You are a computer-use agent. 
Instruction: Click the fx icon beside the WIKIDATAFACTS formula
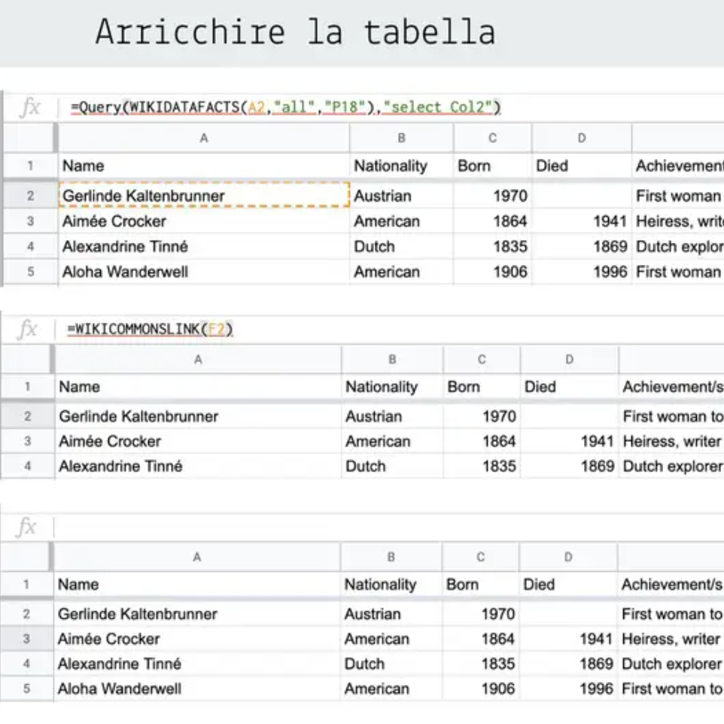(x=29, y=108)
